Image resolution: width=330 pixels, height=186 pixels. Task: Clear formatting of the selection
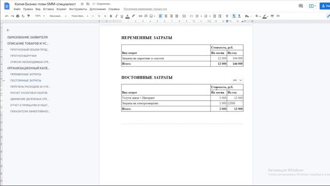click(227, 16)
